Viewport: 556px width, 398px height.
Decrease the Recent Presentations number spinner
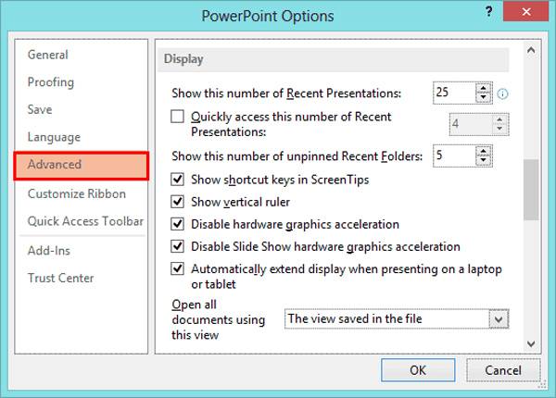(483, 98)
